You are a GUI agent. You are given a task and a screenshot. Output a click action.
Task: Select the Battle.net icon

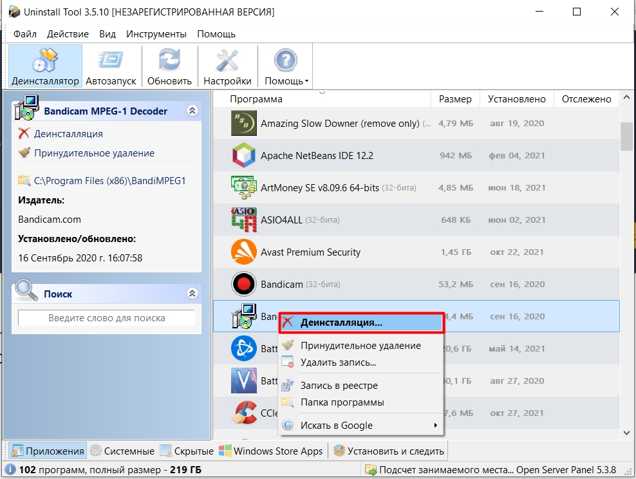(x=244, y=348)
